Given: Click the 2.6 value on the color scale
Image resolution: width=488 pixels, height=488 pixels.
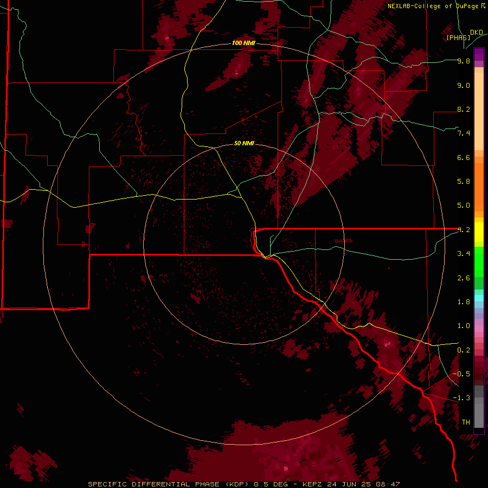Looking at the screenshot, I should (464, 278).
